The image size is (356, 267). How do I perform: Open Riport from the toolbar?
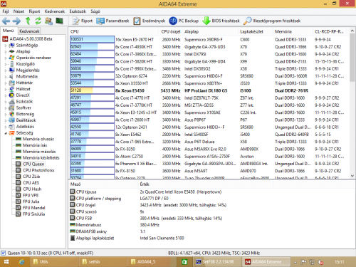click(x=83, y=21)
